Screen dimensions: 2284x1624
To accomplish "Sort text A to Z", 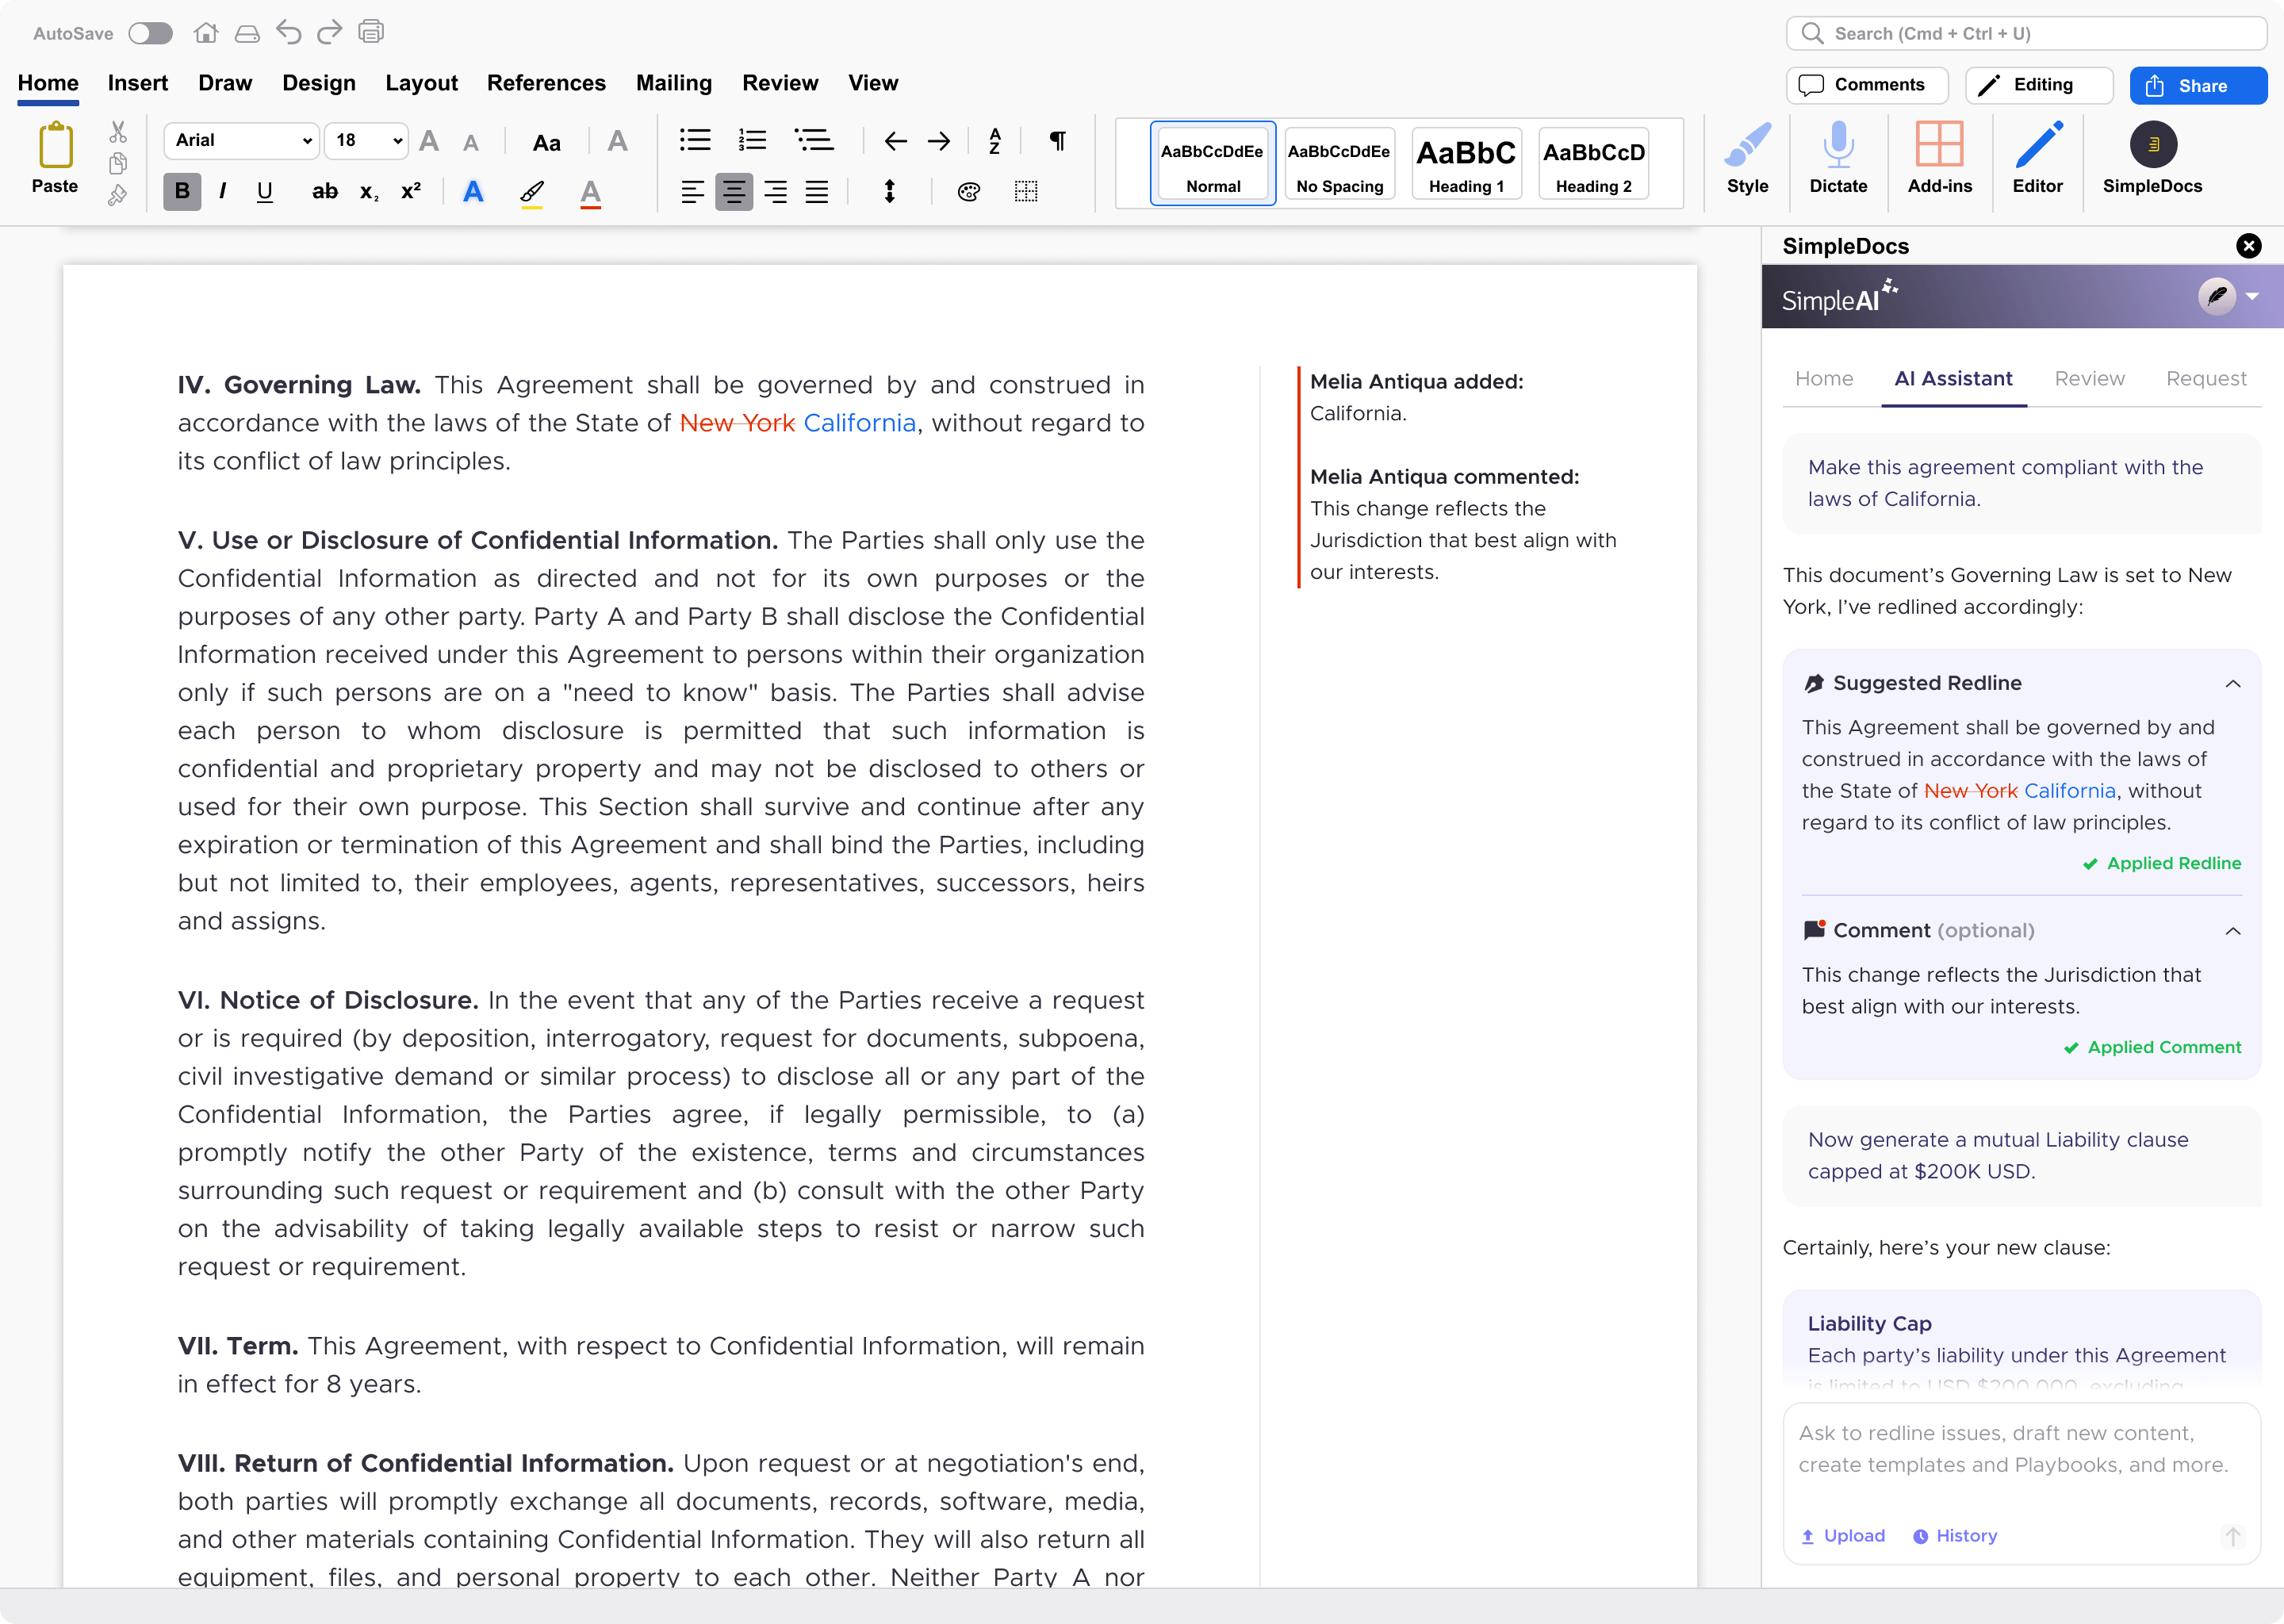I will pyautogui.click(x=995, y=141).
